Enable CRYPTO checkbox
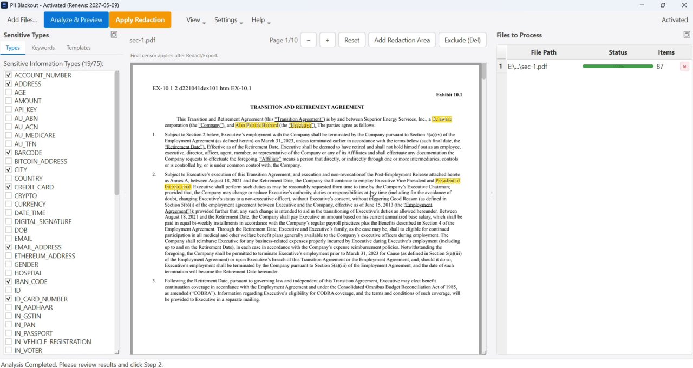This screenshot has height=368, width=693. click(x=9, y=196)
